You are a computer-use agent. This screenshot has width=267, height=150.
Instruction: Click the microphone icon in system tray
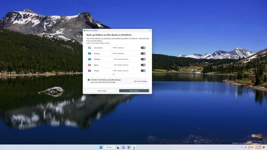[246, 147]
